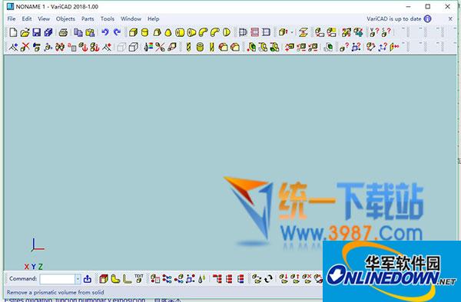Open the Command box dropdown arrow
461x302 pixels.
[x=78, y=279]
